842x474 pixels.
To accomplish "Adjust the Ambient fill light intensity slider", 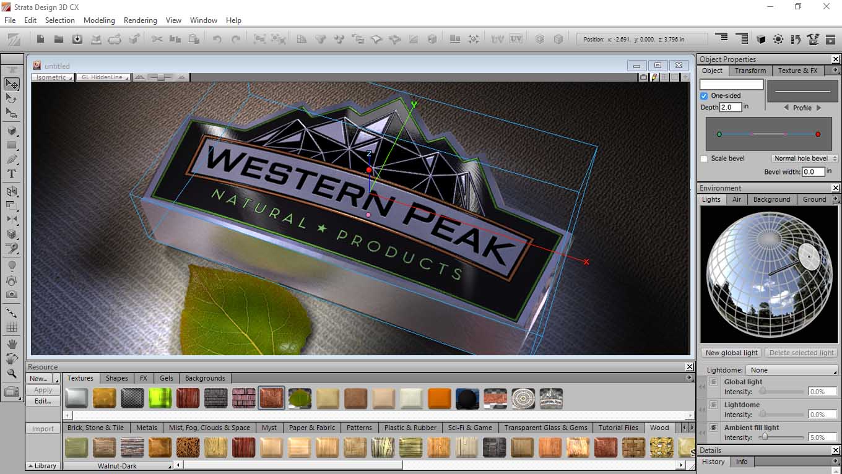I will pos(765,437).
